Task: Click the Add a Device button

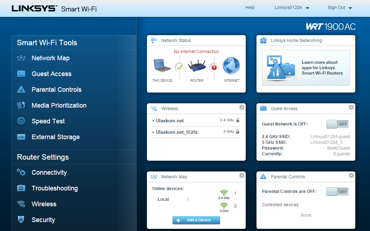Action: 196,220
